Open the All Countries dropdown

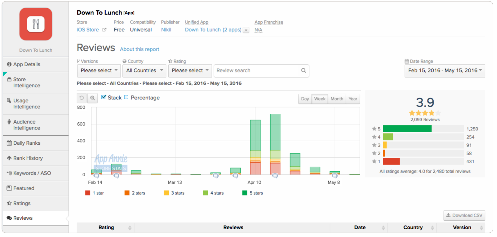coord(144,71)
